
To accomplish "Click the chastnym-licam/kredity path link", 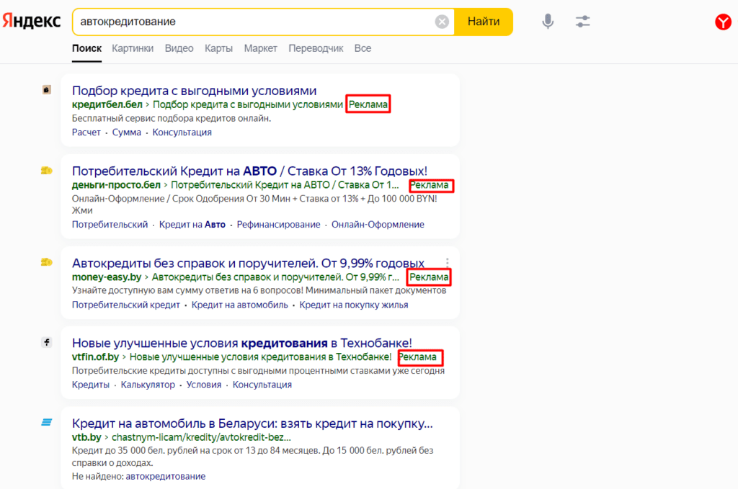I will [x=201, y=437].
